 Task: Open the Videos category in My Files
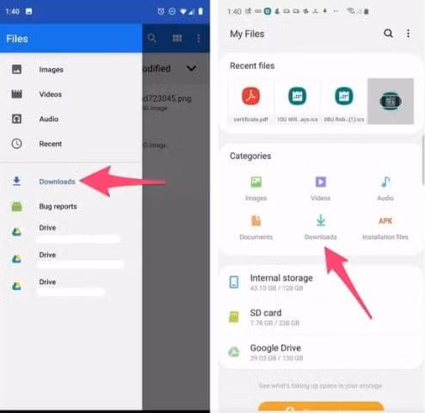321,188
